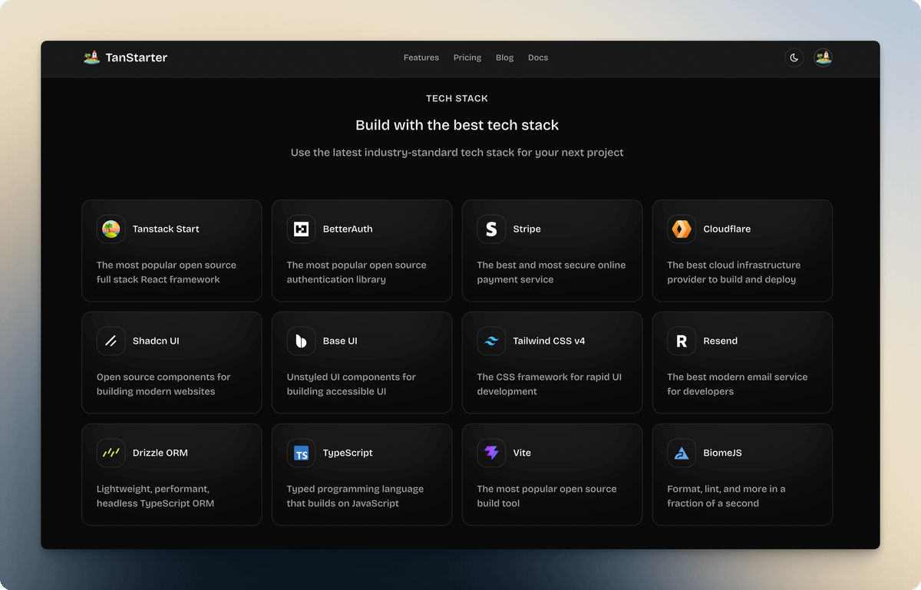Screen dimensions: 921x590
Task: Select the Vite card title
Action: (x=522, y=453)
